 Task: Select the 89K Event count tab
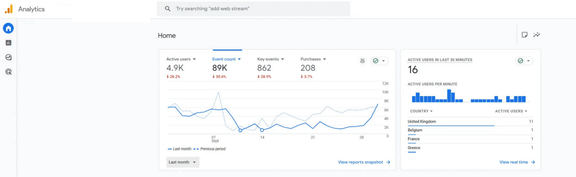coord(227,67)
